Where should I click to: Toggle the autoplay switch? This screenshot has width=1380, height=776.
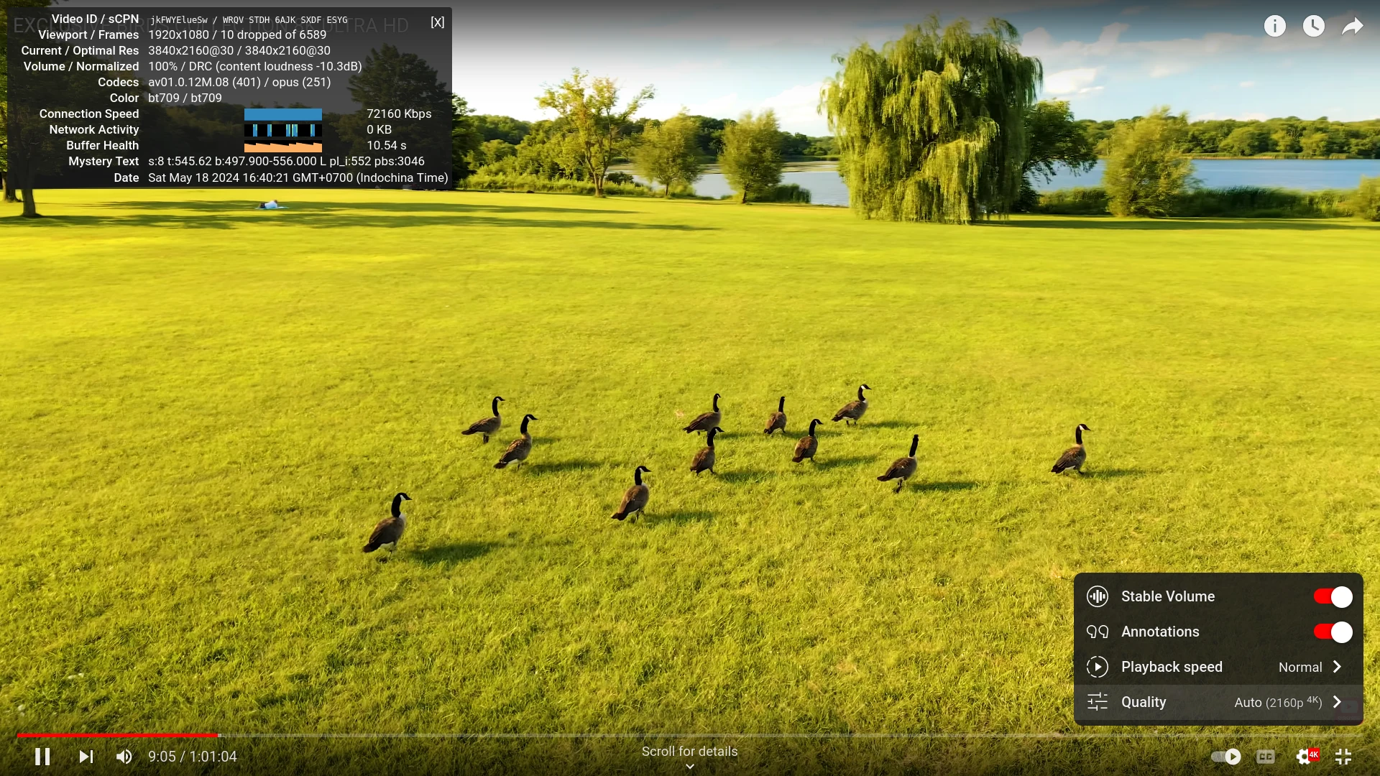point(1225,757)
